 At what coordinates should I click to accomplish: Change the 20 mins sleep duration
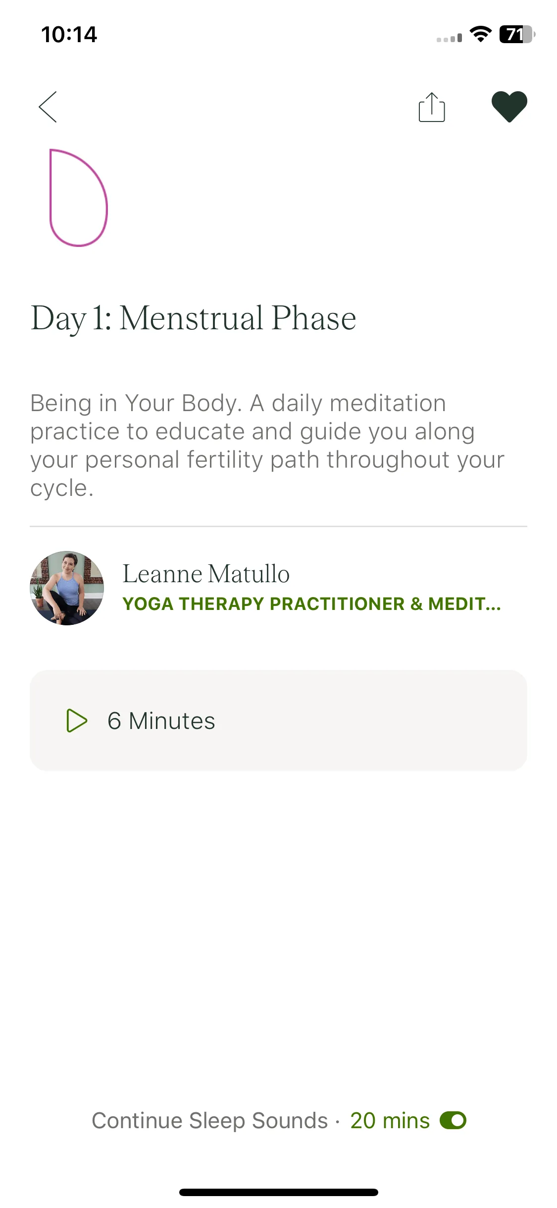coord(390,1121)
